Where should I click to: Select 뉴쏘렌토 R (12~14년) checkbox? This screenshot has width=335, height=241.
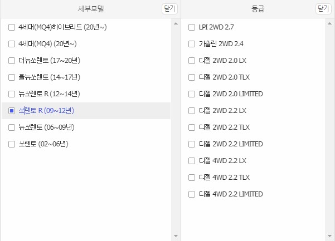pyautogui.click(x=12, y=94)
